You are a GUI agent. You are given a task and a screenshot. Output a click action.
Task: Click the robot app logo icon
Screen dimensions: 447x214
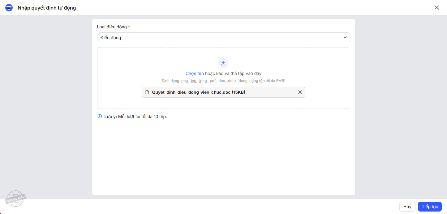pyautogui.click(x=9, y=8)
